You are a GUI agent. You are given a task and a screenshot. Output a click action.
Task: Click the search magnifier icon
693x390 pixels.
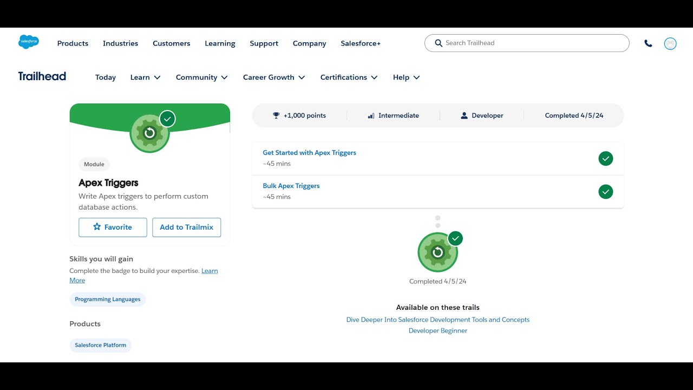click(x=439, y=43)
